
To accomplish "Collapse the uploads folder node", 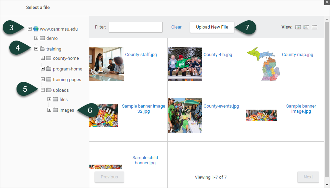I will point(43,90).
